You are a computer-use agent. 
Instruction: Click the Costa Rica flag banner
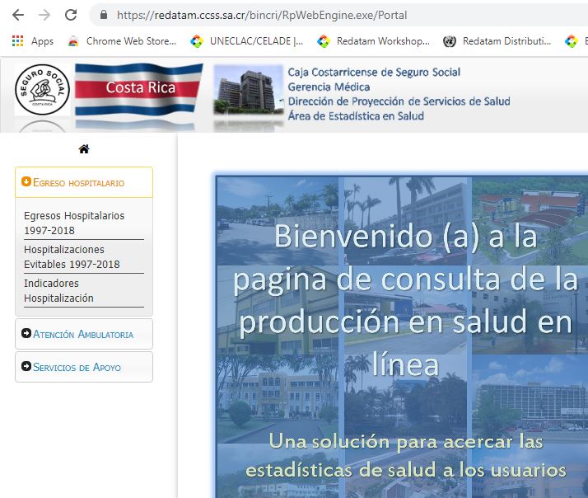(x=138, y=89)
